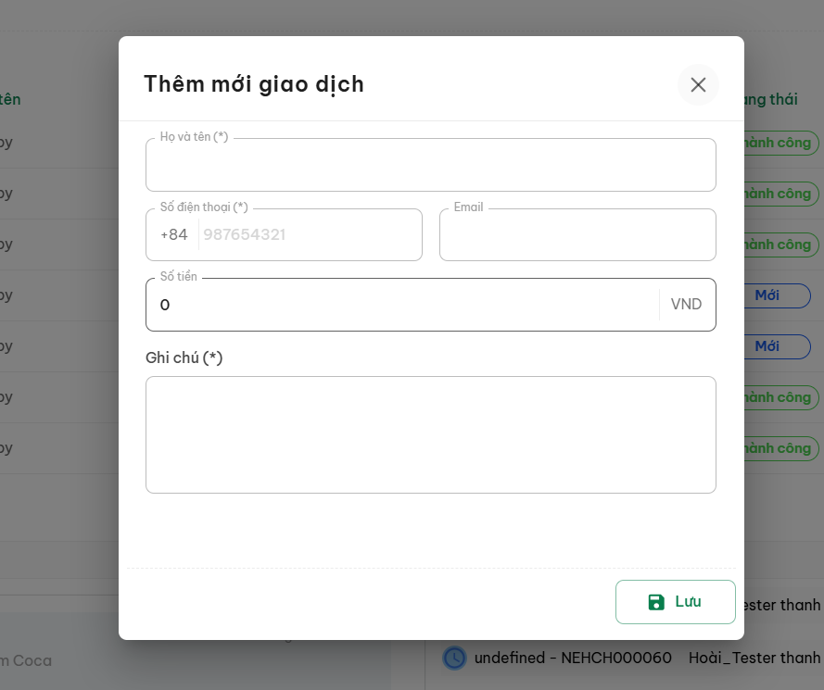Click the Họ và tên input field
This screenshot has width=824, height=690.
430,165
